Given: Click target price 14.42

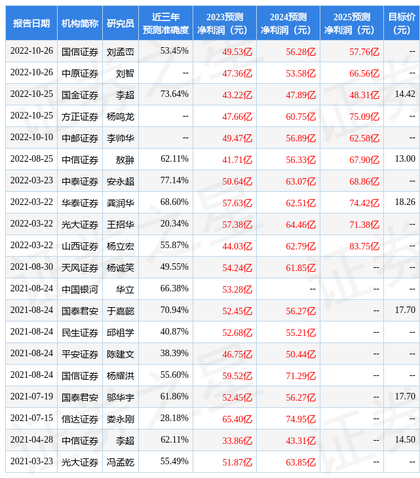Looking at the screenshot, I should pyautogui.click(x=405, y=94).
